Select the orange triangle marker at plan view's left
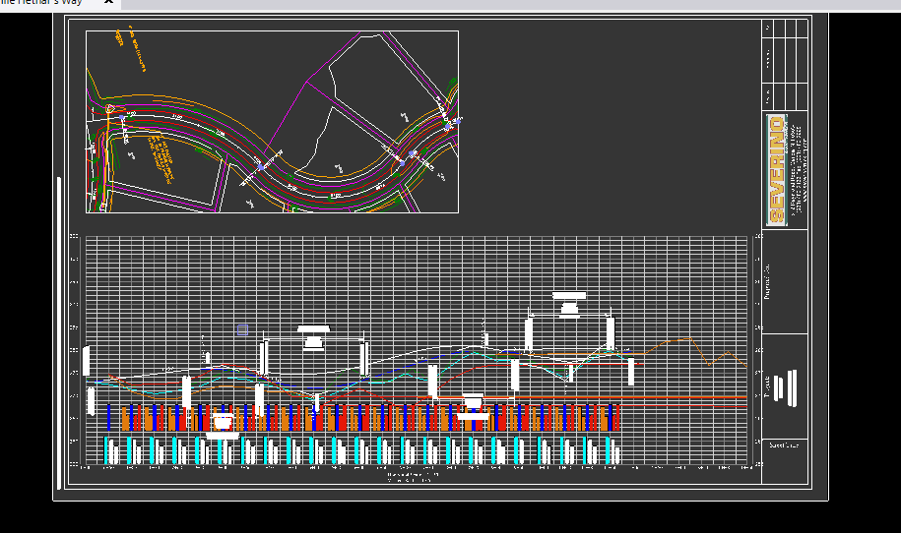Screen dimensions: 901x533 (109, 109)
